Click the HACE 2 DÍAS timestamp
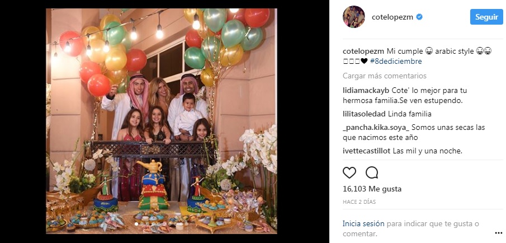 pos(359,202)
